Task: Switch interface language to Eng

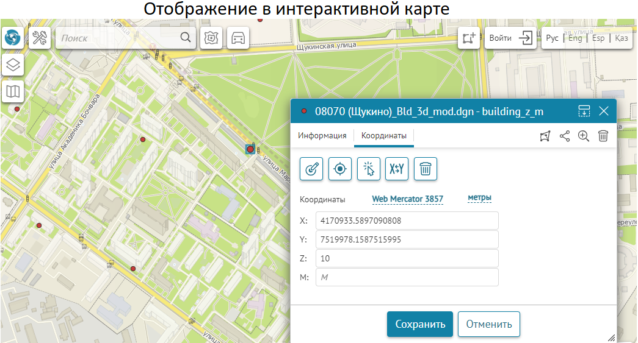Action: [575, 38]
